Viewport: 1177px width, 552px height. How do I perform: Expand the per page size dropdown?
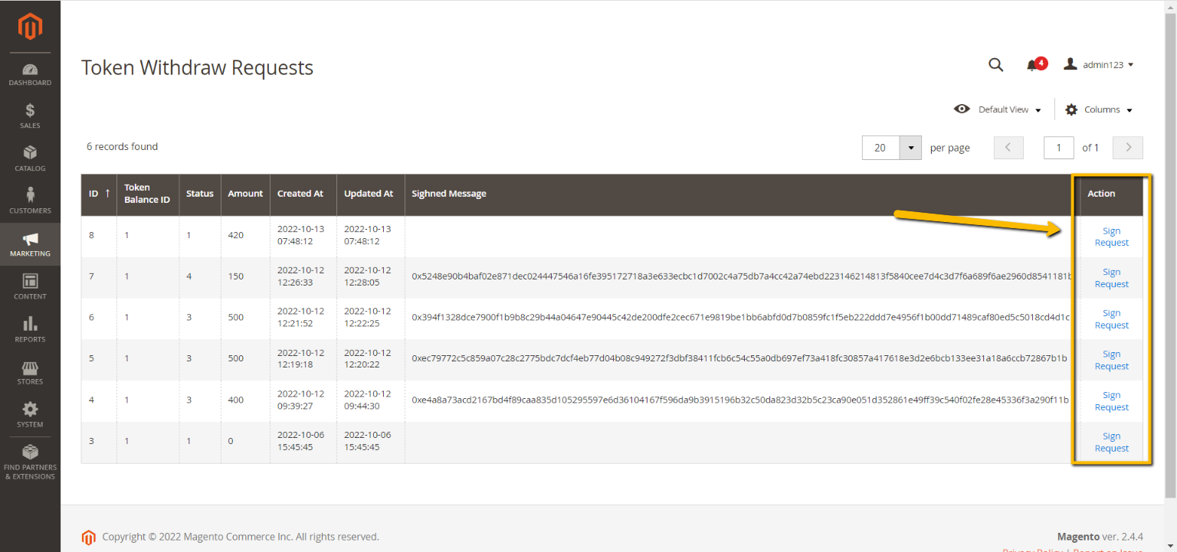(910, 148)
